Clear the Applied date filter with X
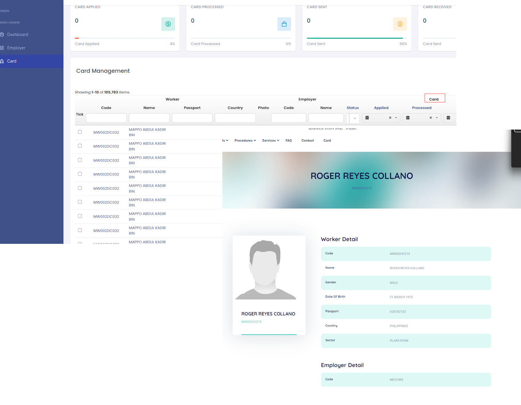Viewport: 521px width, 405px height. tap(390, 118)
